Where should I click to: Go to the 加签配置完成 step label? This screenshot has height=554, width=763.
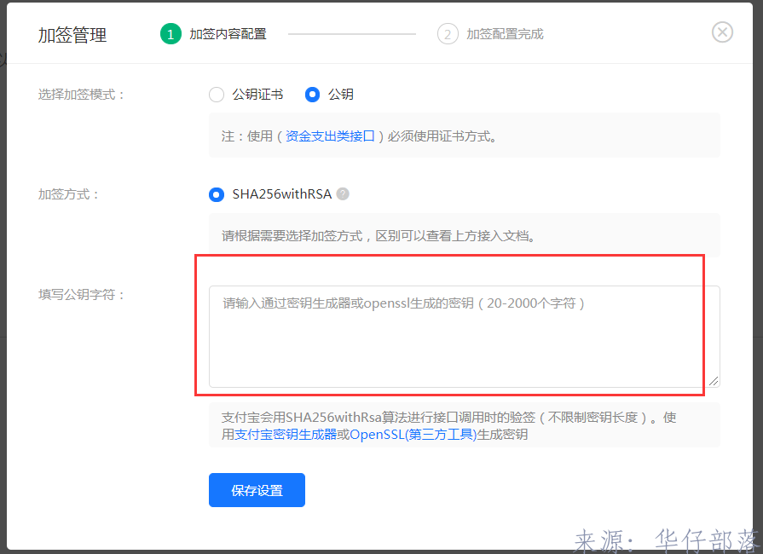point(505,34)
